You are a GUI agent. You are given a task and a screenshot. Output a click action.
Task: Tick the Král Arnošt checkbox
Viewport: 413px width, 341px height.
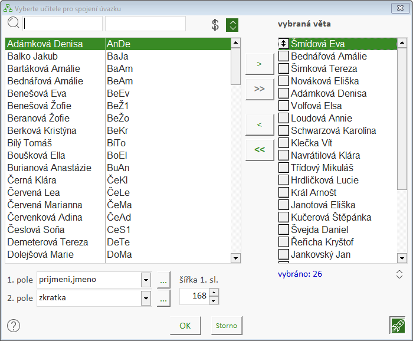coord(284,193)
